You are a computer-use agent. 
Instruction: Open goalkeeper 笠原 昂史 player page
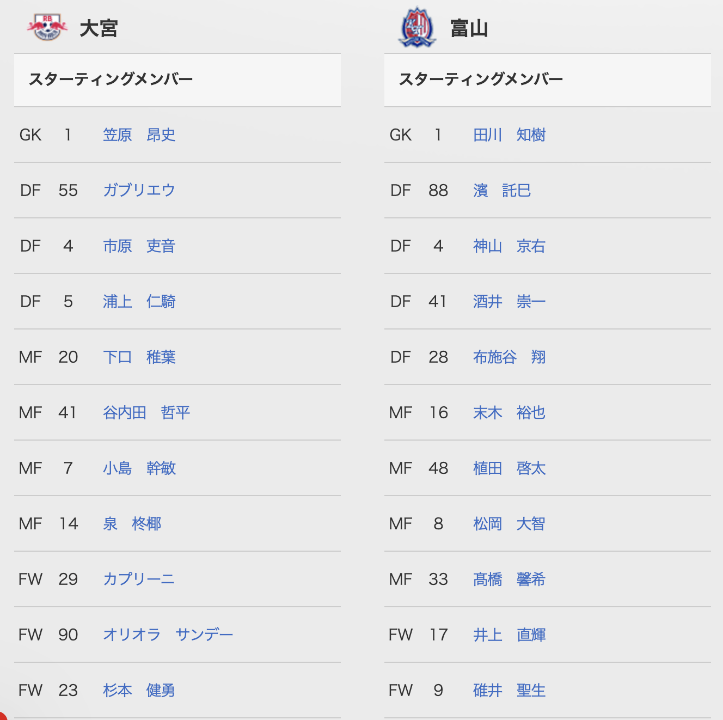coord(139,135)
